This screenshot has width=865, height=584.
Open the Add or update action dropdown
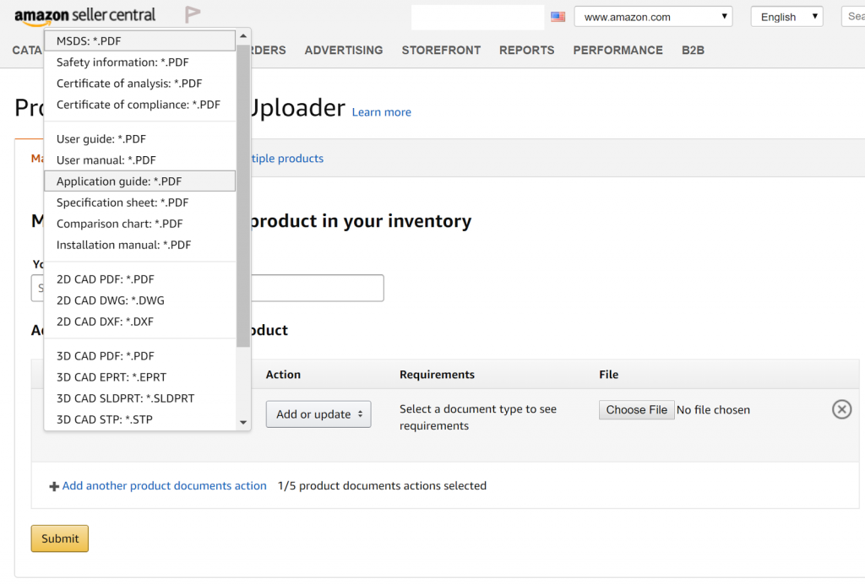coord(318,414)
